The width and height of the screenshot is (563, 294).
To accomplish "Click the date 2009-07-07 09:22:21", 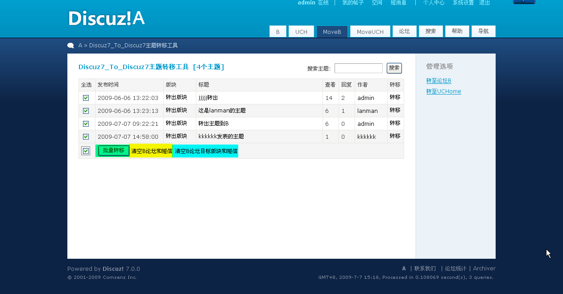I will (x=128, y=124).
